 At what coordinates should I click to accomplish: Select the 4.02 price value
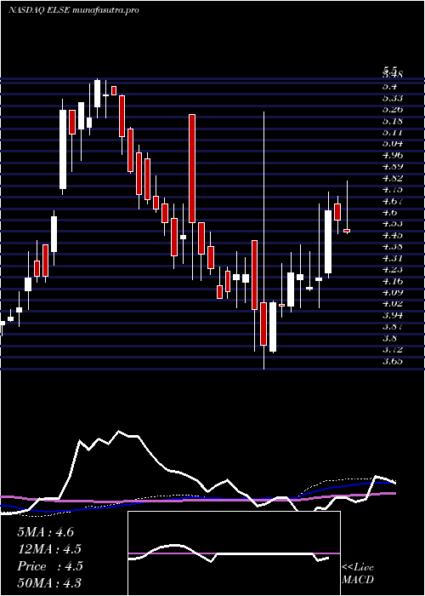[393, 303]
